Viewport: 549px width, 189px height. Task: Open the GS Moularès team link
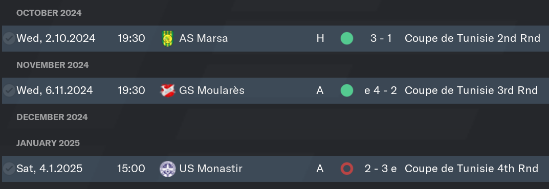click(x=212, y=91)
